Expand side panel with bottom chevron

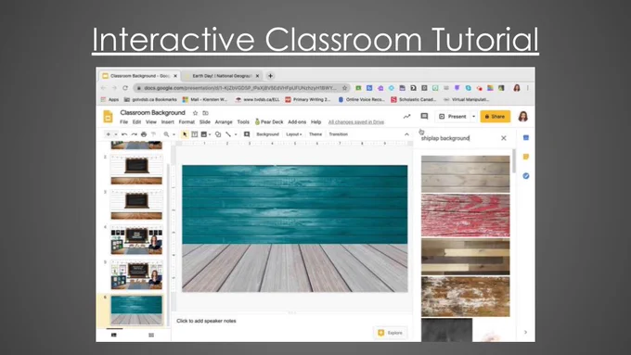[x=525, y=332]
